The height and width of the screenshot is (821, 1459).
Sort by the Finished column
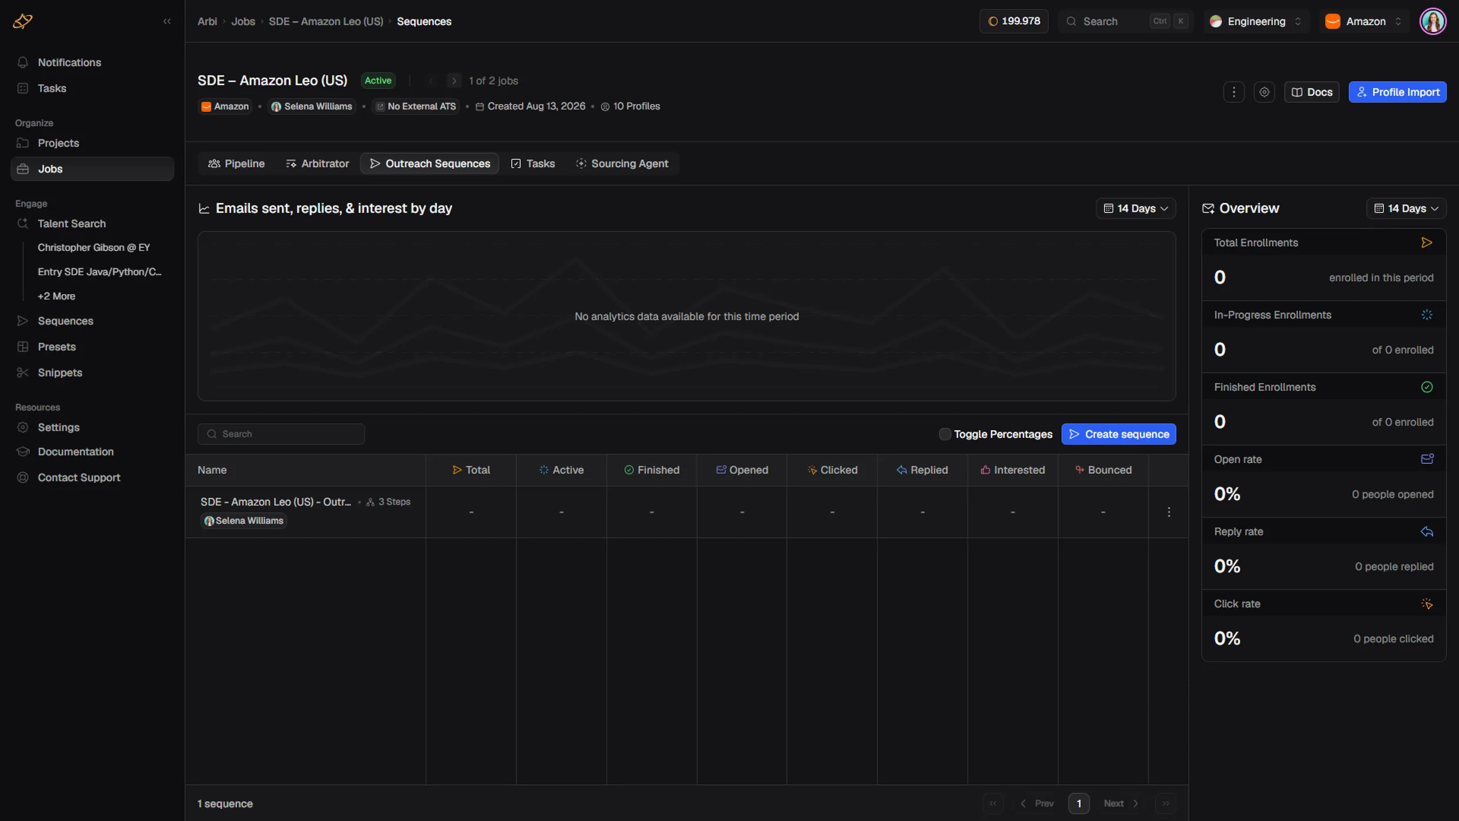pyautogui.click(x=652, y=470)
